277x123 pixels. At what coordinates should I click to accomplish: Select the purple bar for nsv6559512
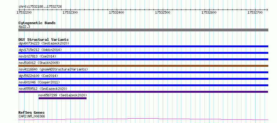point(143,92)
